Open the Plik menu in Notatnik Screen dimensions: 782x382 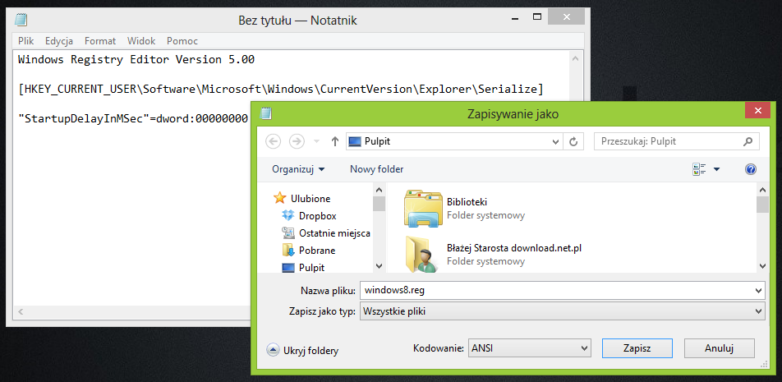click(x=26, y=41)
